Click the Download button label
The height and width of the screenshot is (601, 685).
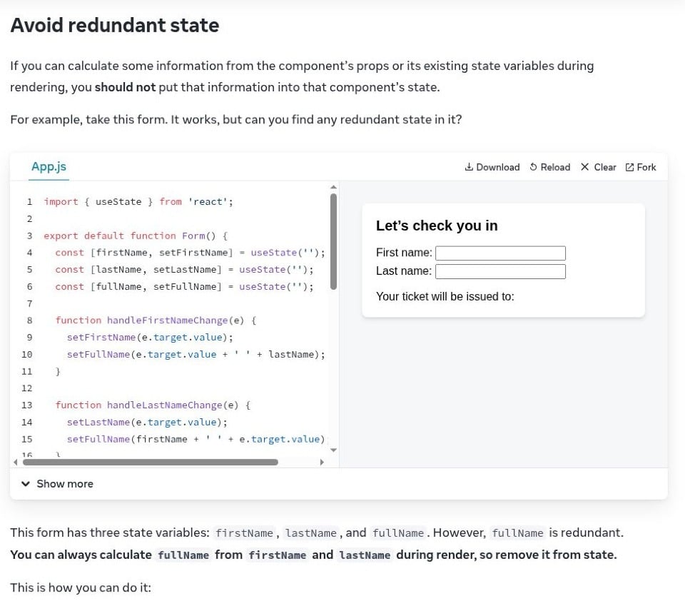pyautogui.click(x=497, y=167)
